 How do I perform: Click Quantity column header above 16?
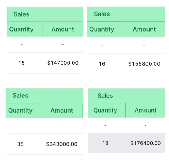(x=105, y=29)
